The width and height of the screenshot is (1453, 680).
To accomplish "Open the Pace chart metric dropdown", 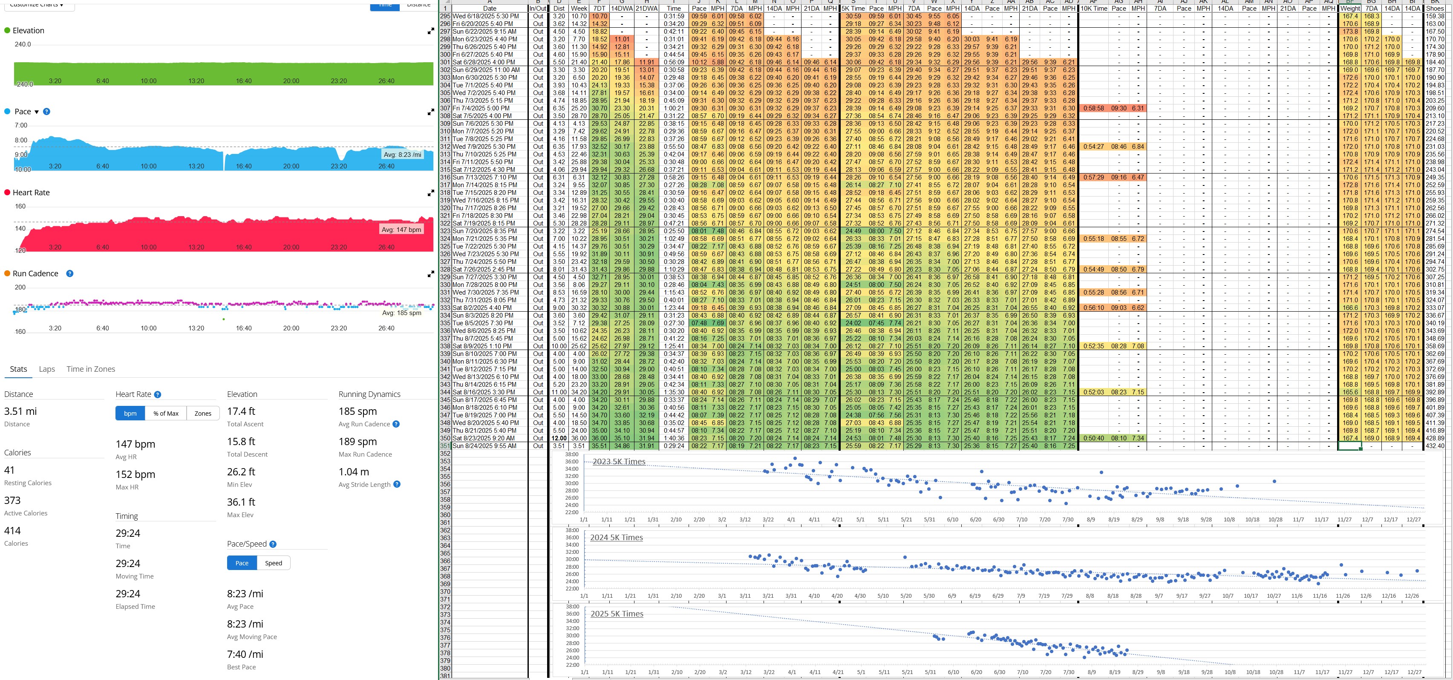I will tap(37, 112).
